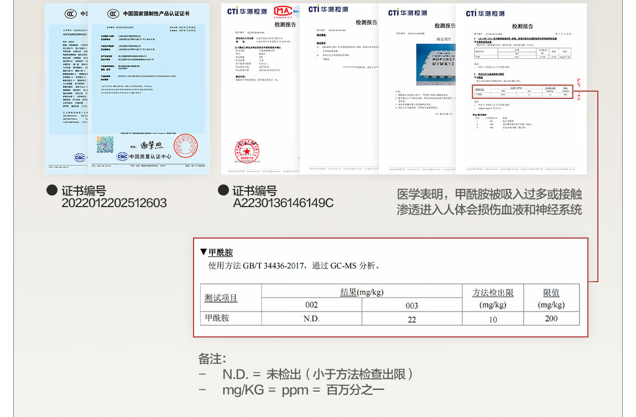Click the 002 sample column header
The height and width of the screenshot is (417, 636).
tap(311, 305)
